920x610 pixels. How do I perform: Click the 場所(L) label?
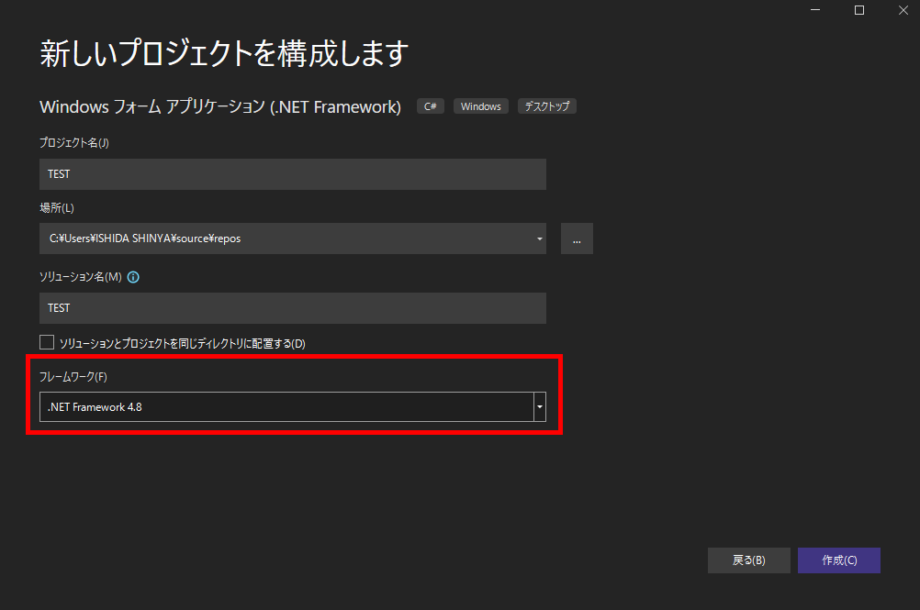[57, 208]
